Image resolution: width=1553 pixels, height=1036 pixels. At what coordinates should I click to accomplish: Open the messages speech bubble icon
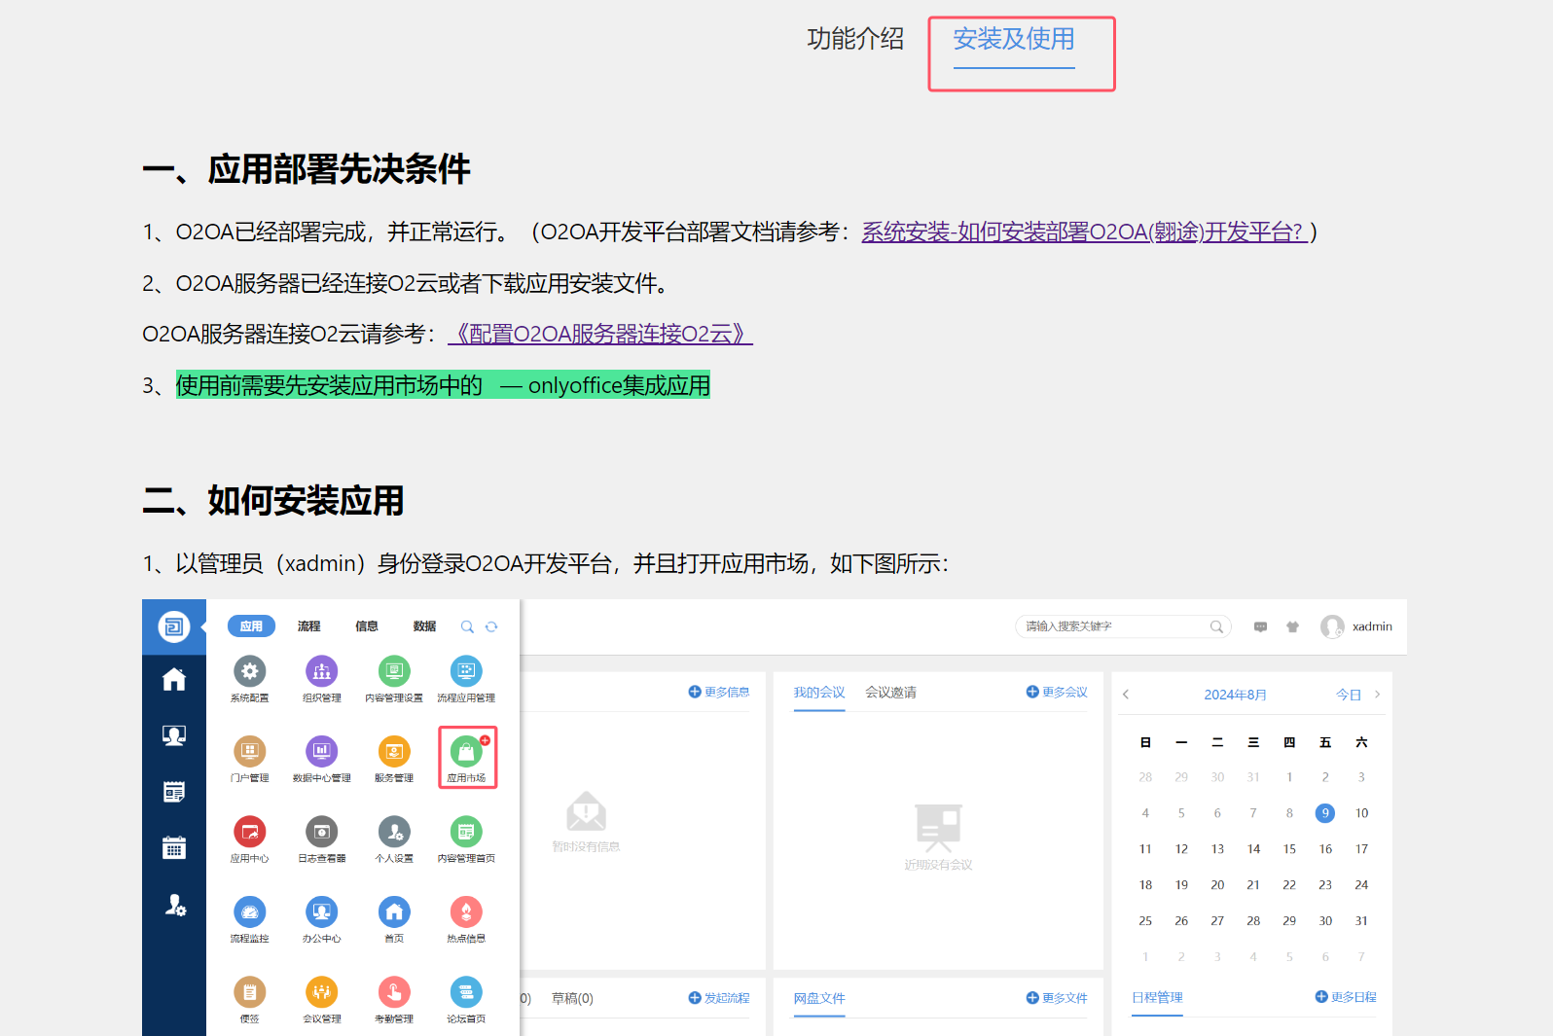pyautogui.click(x=1260, y=626)
